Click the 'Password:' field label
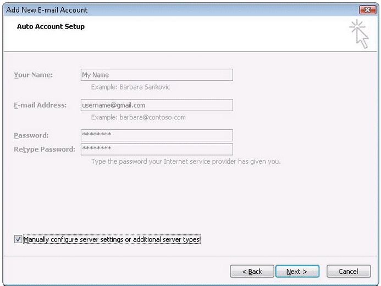381x286 pixels. coord(31,135)
